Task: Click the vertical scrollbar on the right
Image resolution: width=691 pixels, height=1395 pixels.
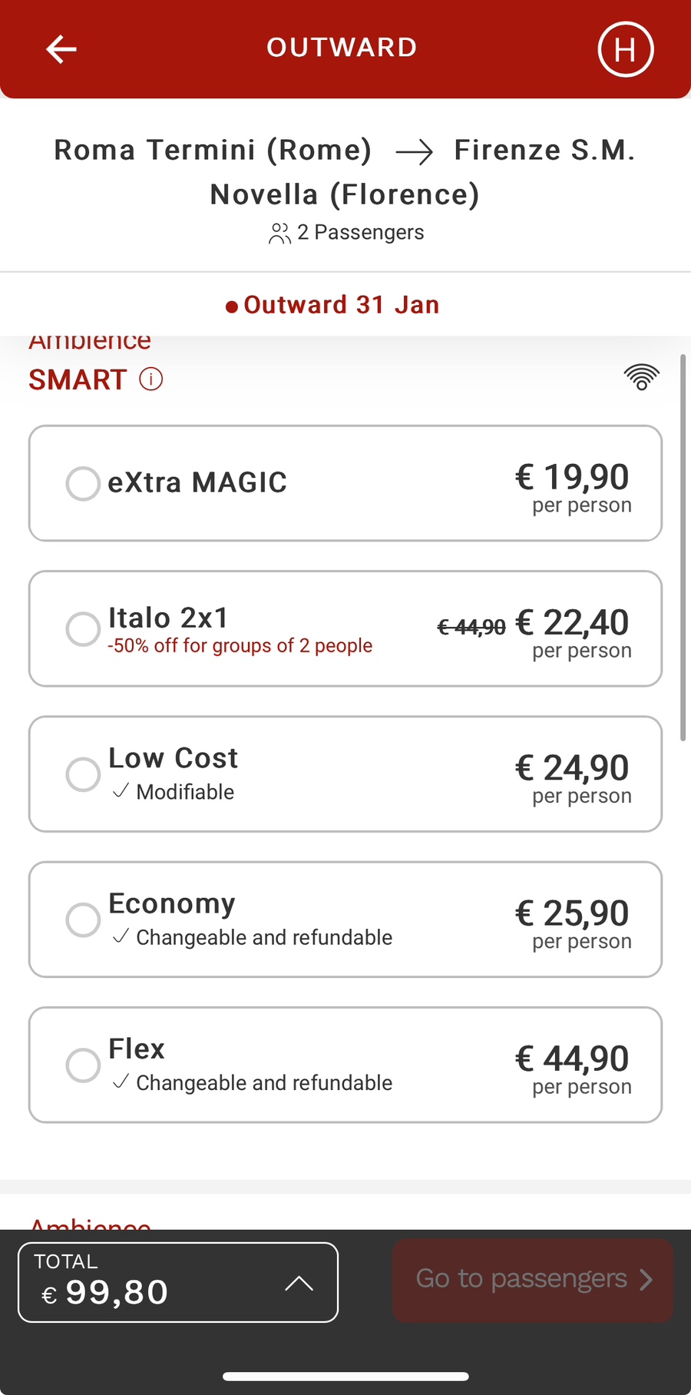Action: pyautogui.click(x=683, y=547)
